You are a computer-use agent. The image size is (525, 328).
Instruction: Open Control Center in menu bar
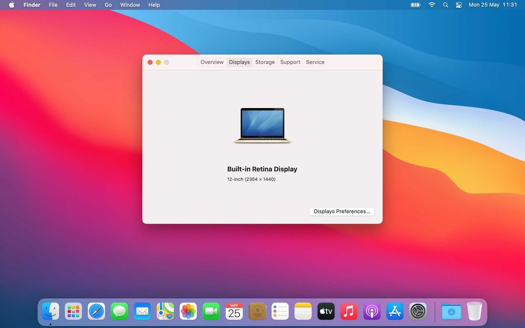coord(459,5)
